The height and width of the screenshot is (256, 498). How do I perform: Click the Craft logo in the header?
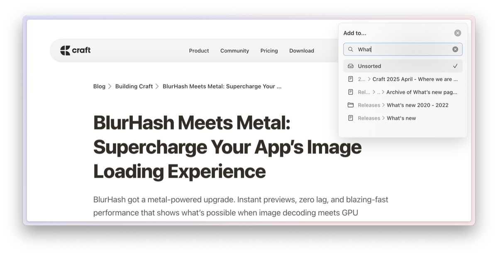(76, 50)
